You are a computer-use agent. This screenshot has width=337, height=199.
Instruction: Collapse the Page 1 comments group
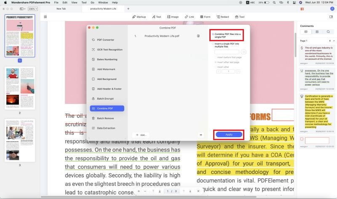tap(334, 41)
